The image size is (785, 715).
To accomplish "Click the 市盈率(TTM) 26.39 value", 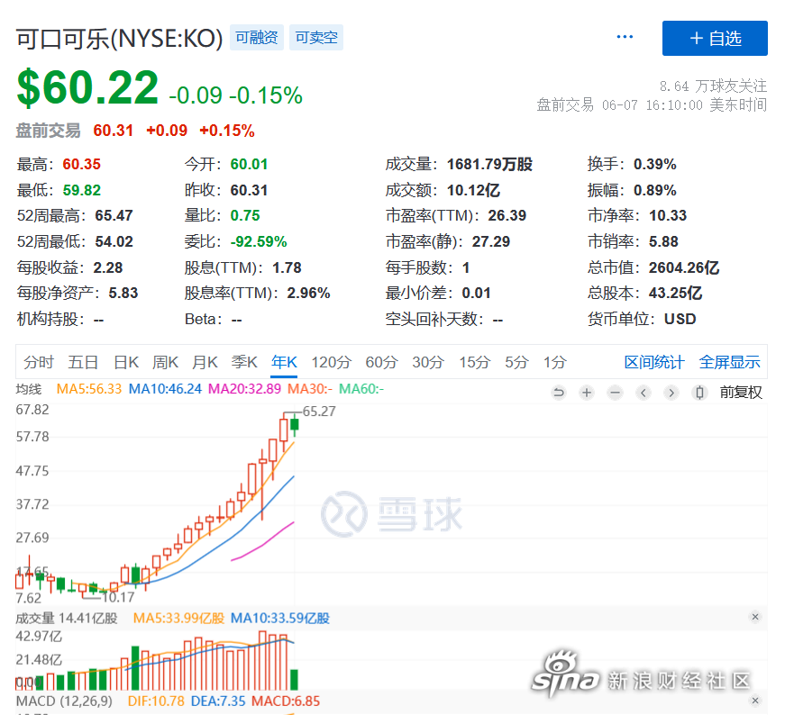I will point(507,215).
